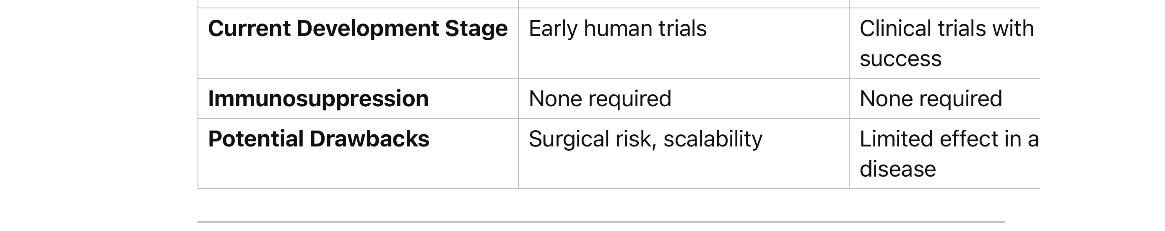Click the word "Stage" in the header

point(476,29)
